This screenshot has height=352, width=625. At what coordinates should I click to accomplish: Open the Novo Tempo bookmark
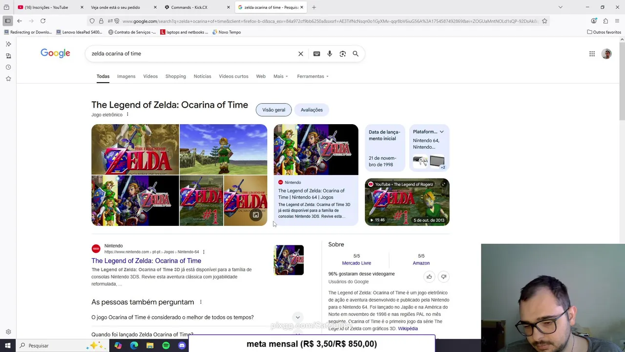coord(227,32)
